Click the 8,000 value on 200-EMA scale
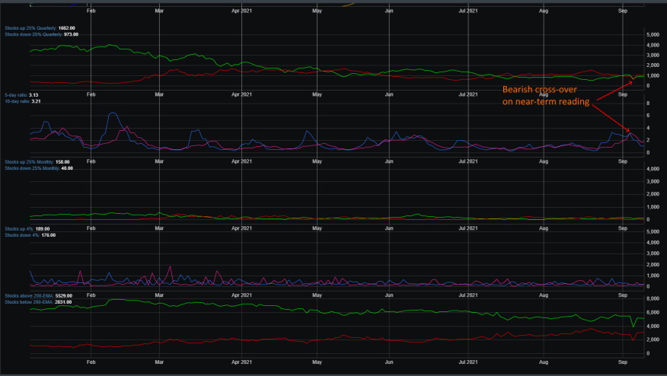 [x=653, y=299]
